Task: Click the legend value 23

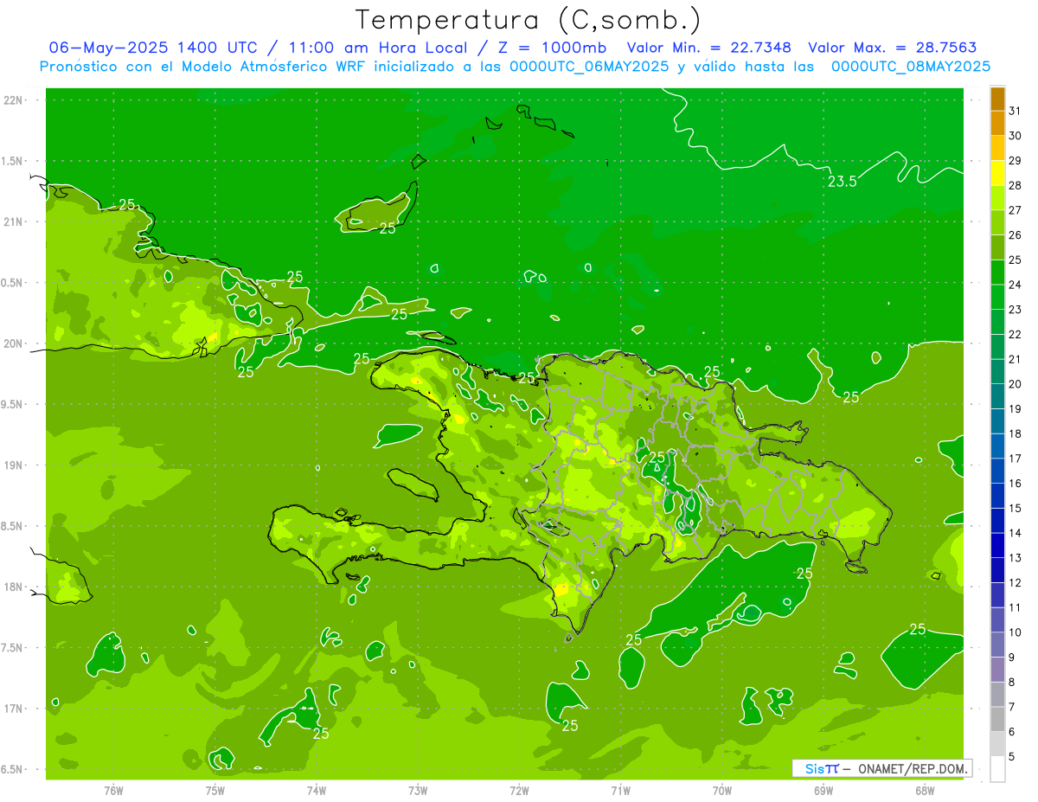Action: pos(1016,310)
